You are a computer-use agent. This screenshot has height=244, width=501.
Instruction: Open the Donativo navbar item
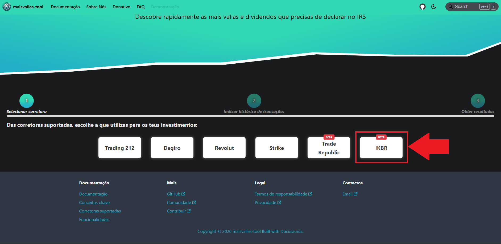coord(121,7)
